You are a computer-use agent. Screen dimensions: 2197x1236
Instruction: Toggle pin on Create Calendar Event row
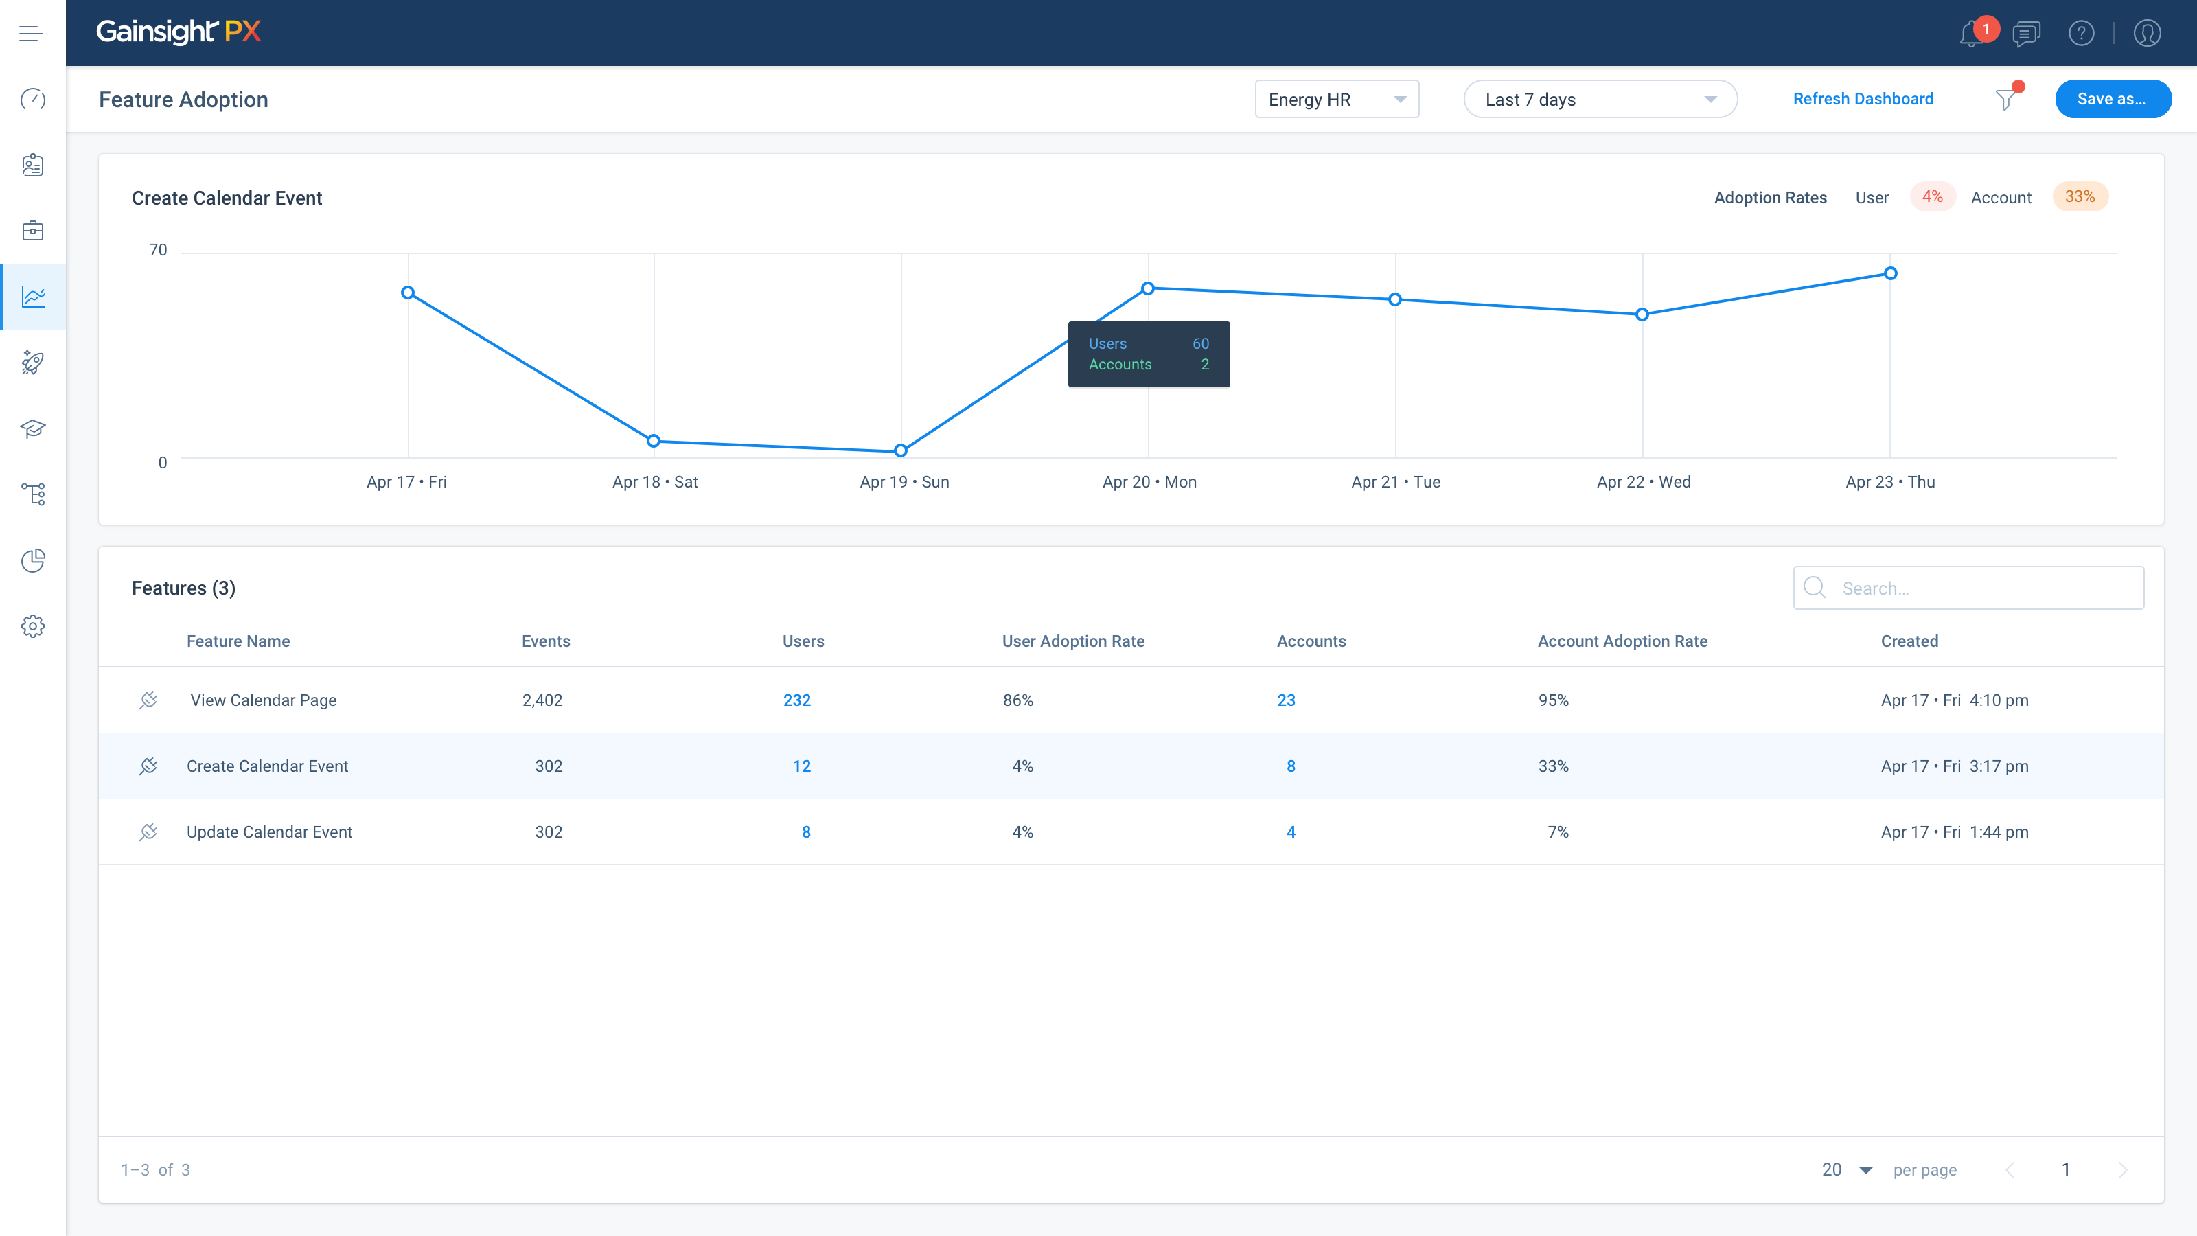[x=148, y=766]
